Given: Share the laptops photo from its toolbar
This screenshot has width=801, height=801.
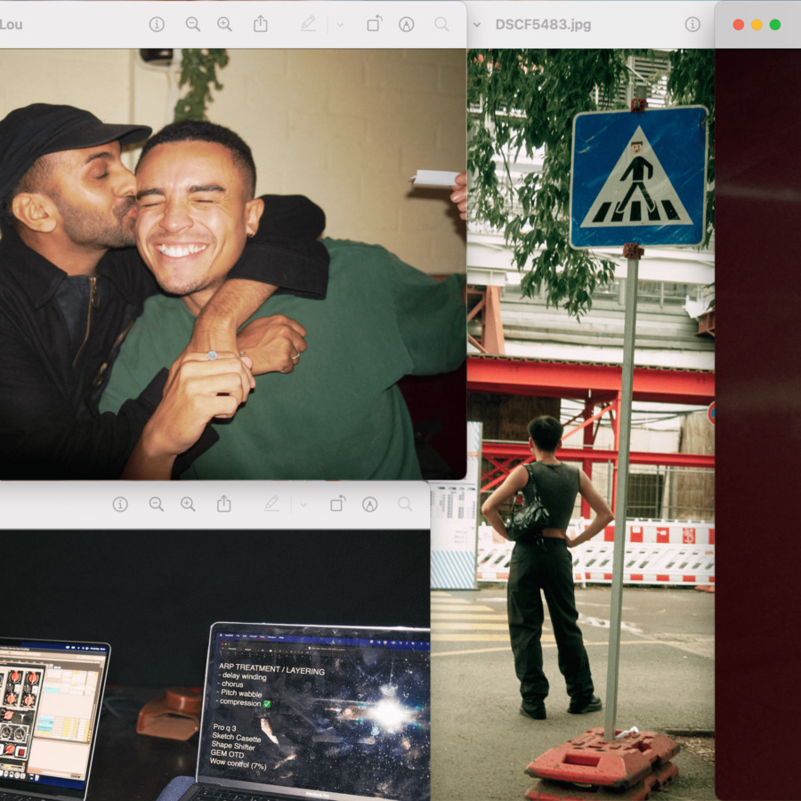Looking at the screenshot, I should [x=223, y=504].
